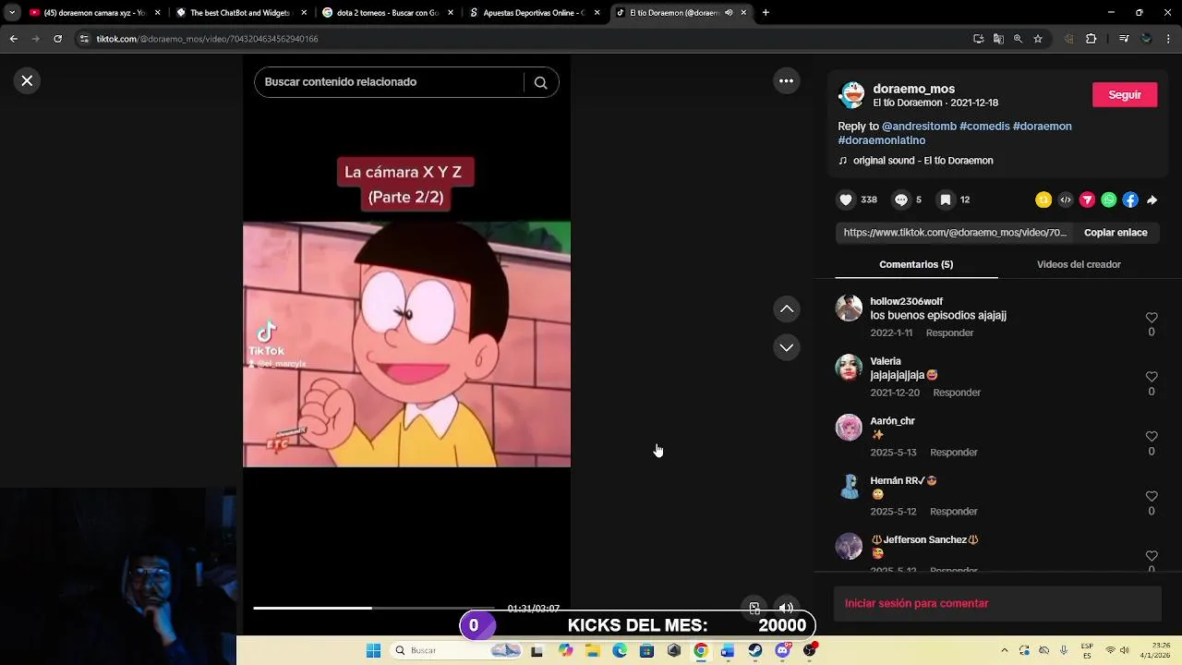Switch to Apuestas Deportivas Online tab
The image size is (1182, 665).
point(534,13)
